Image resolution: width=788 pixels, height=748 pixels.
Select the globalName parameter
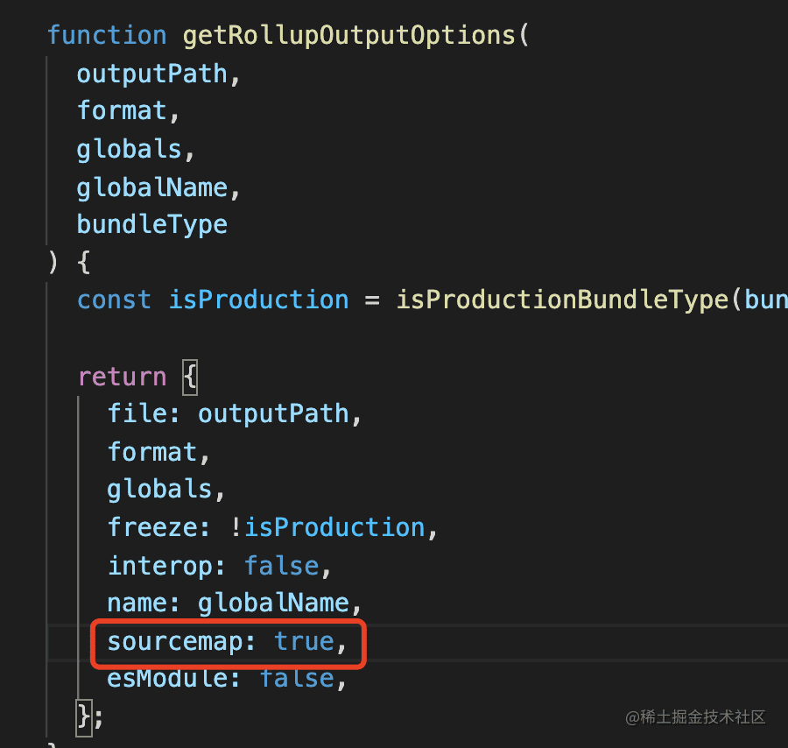tap(151, 188)
